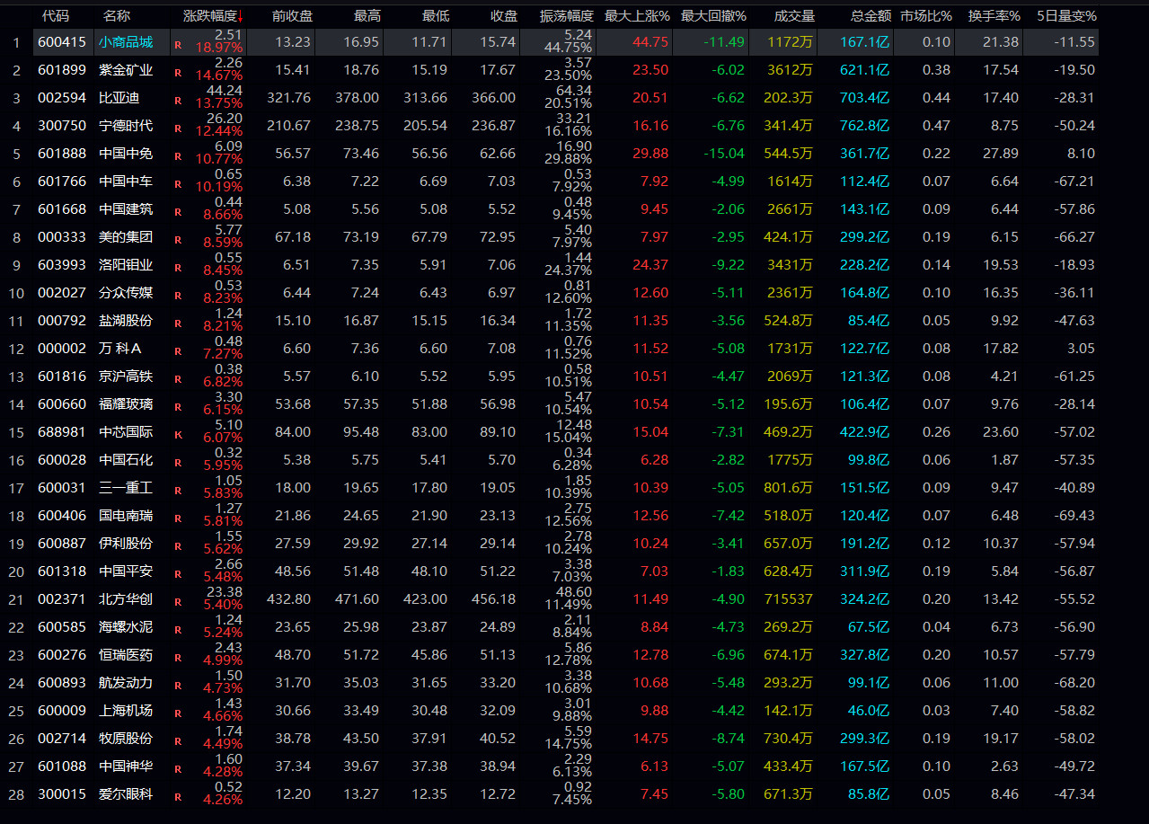Select the stock name 恒瑞医药
This screenshot has height=824, width=1149.
pos(126,655)
